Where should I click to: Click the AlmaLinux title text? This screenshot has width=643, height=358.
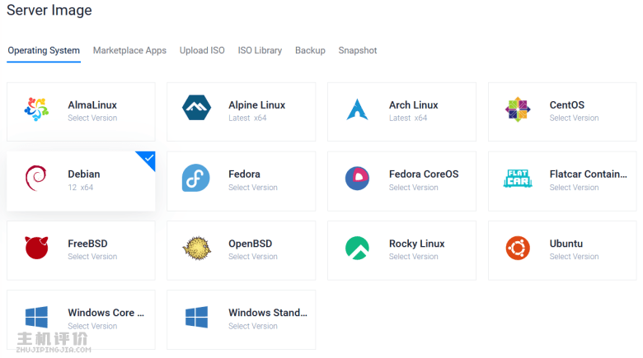[92, 105]
